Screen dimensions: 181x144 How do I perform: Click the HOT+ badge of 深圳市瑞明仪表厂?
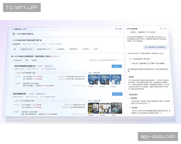click(x=32, y=94)
